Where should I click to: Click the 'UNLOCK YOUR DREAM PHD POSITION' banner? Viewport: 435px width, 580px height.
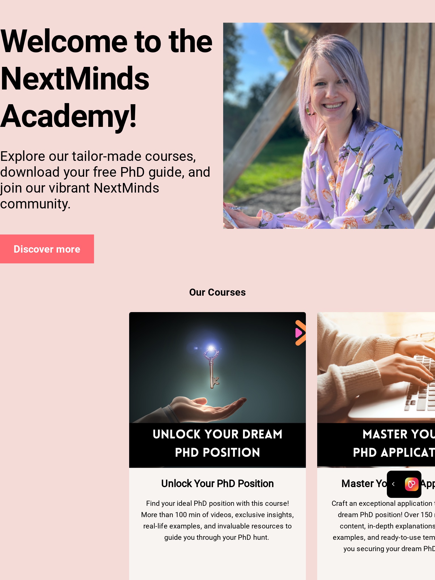[x=217, y=443]
